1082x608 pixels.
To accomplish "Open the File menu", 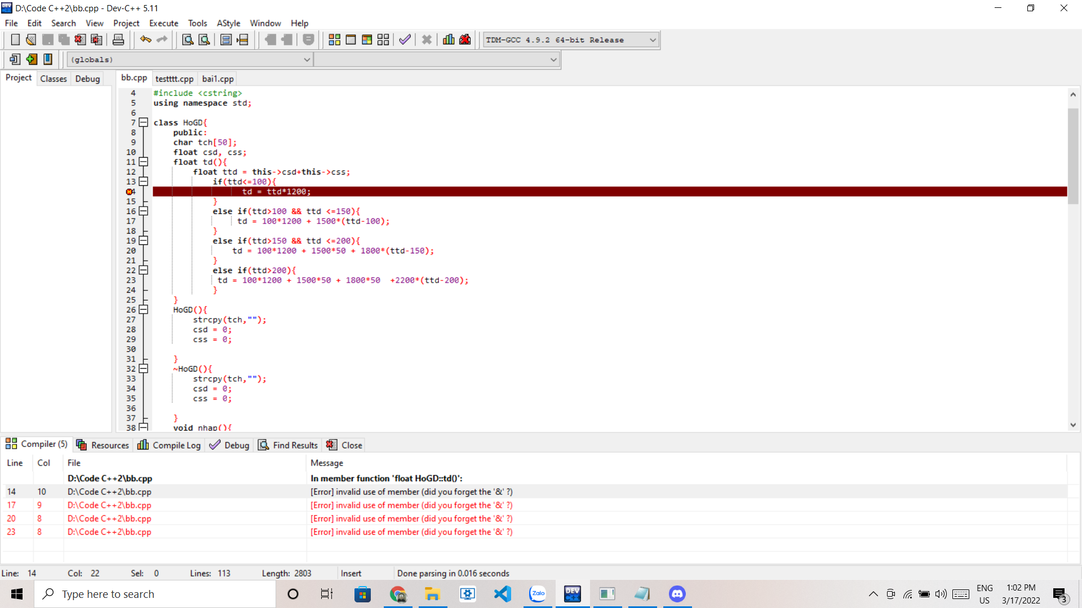I will click(11, 23).
